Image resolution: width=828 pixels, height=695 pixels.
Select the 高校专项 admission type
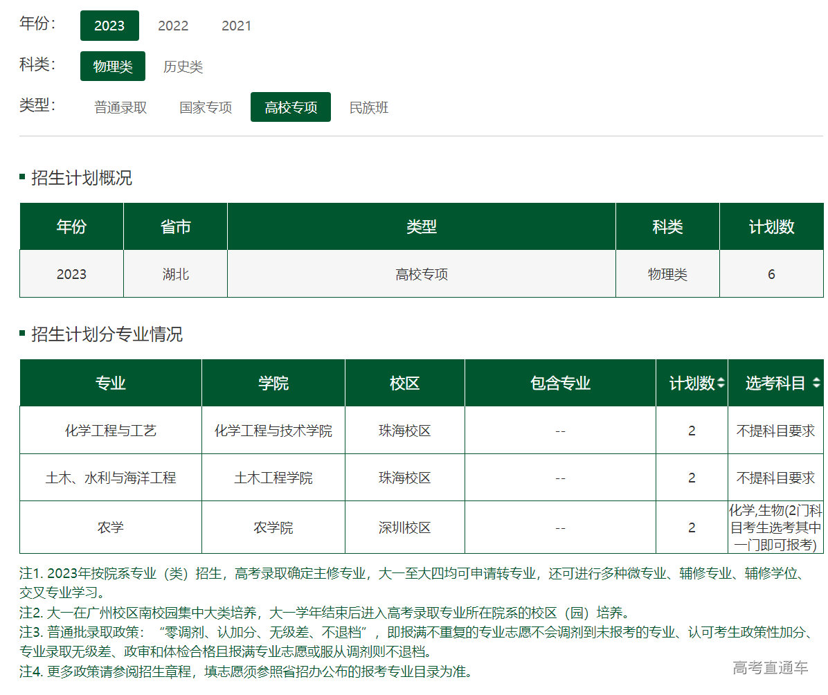click(x=291, y=107)
